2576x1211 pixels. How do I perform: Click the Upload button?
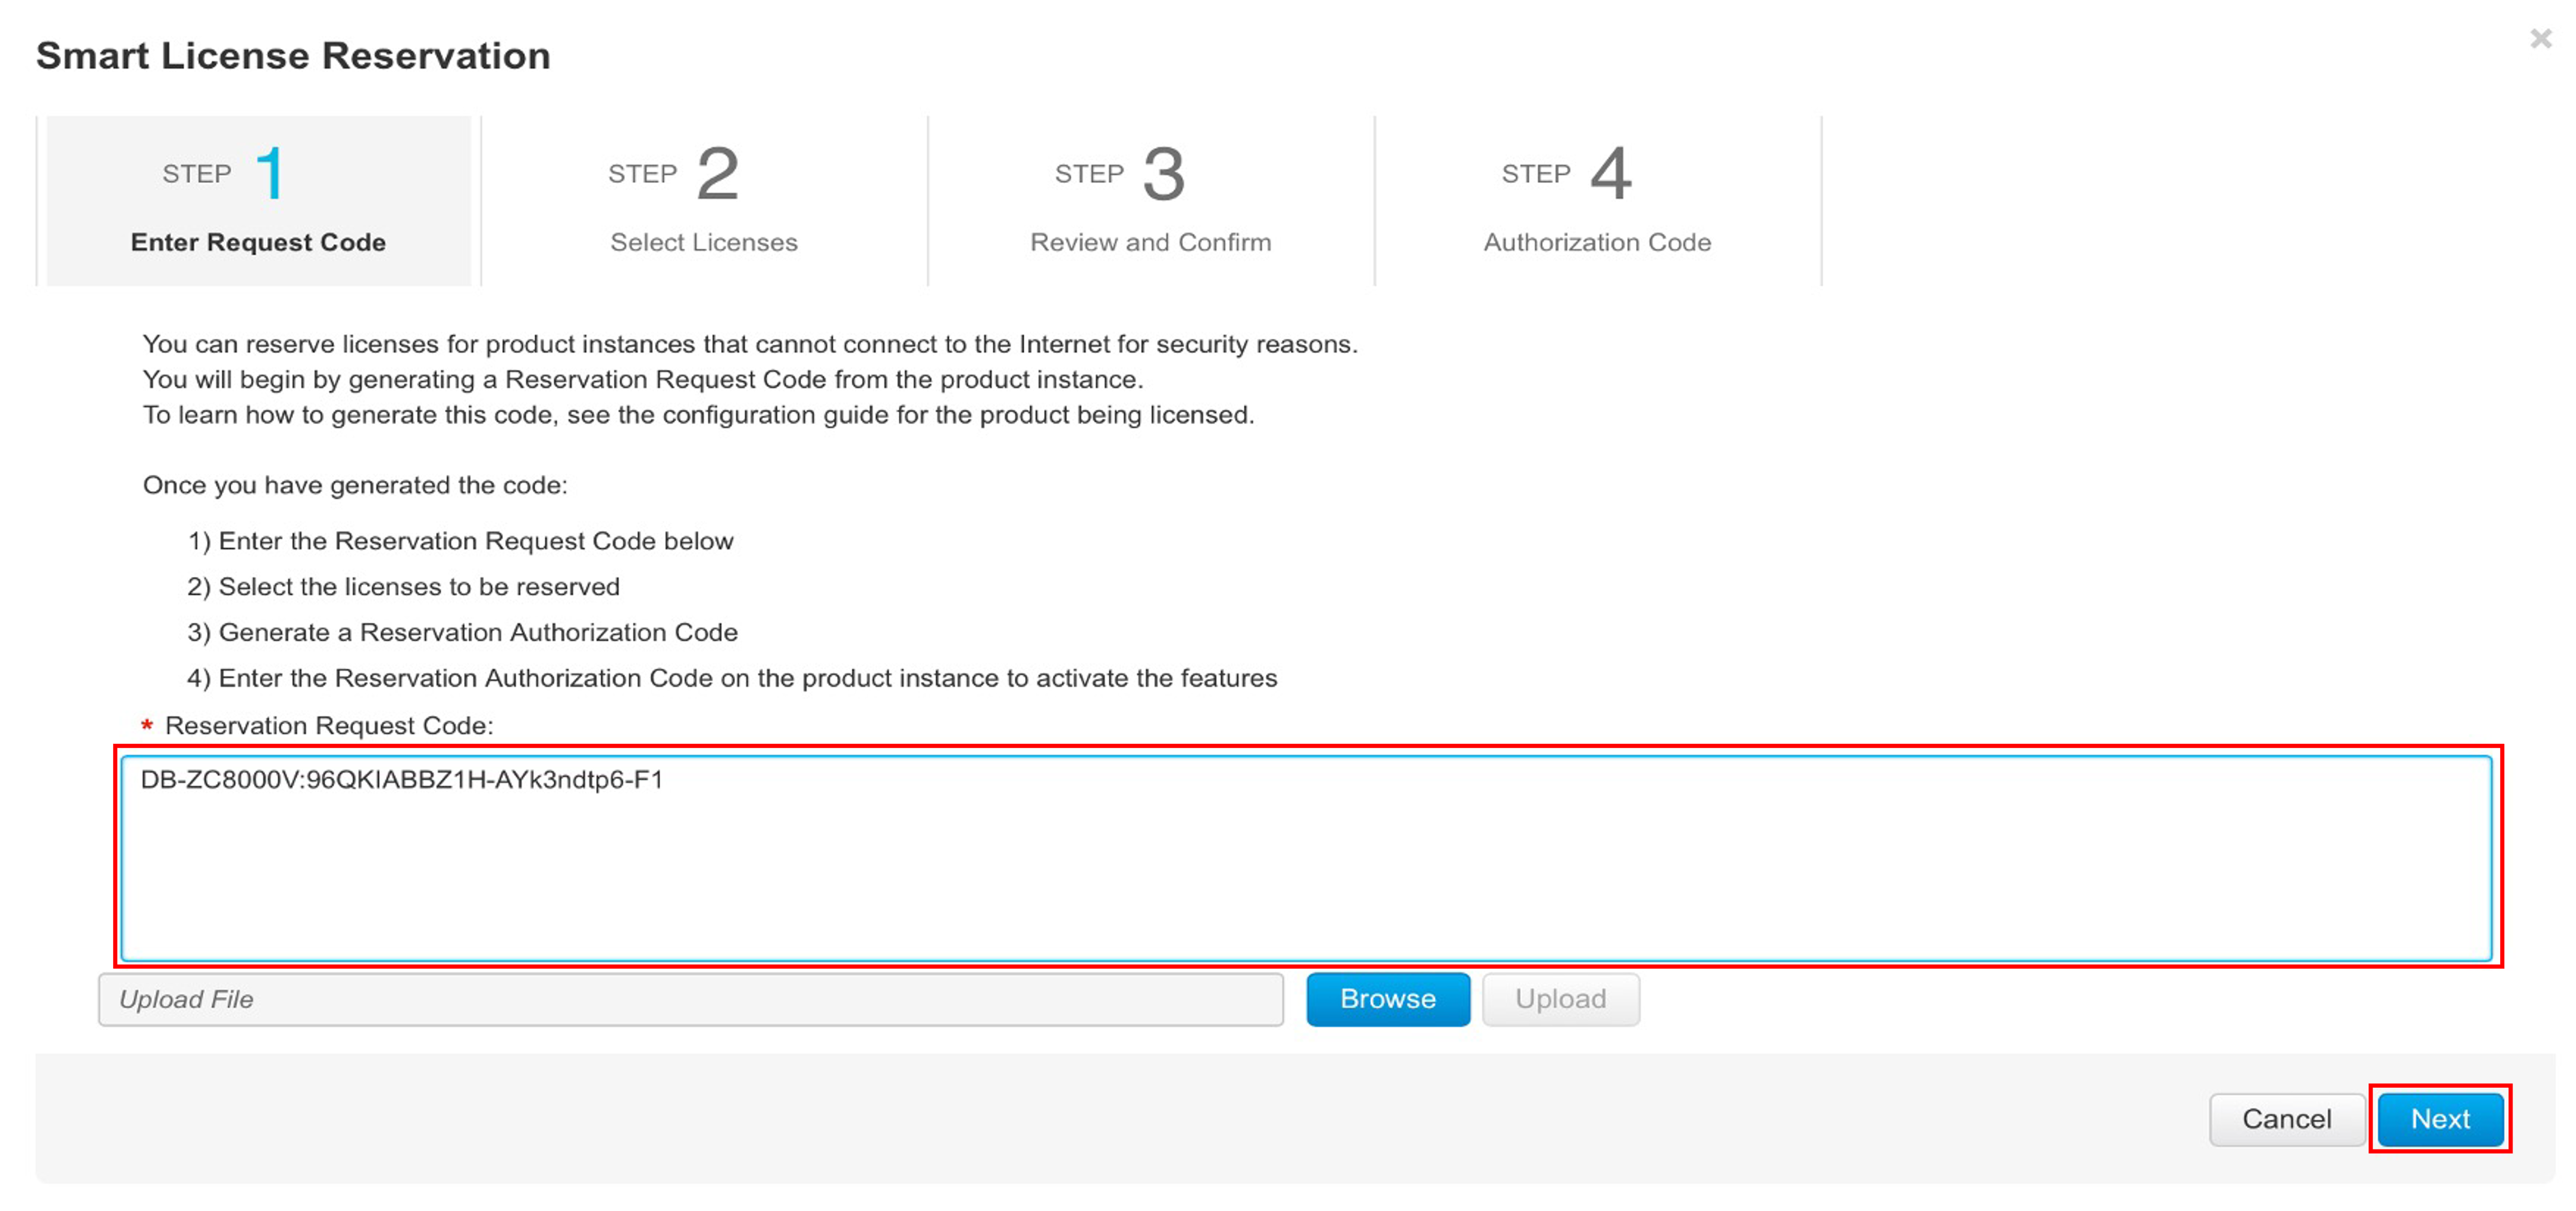(1560, 999)
